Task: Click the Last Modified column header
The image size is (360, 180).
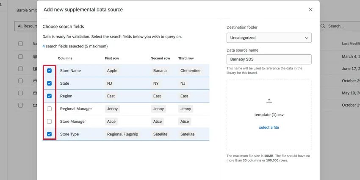Action: pos(350,44)
